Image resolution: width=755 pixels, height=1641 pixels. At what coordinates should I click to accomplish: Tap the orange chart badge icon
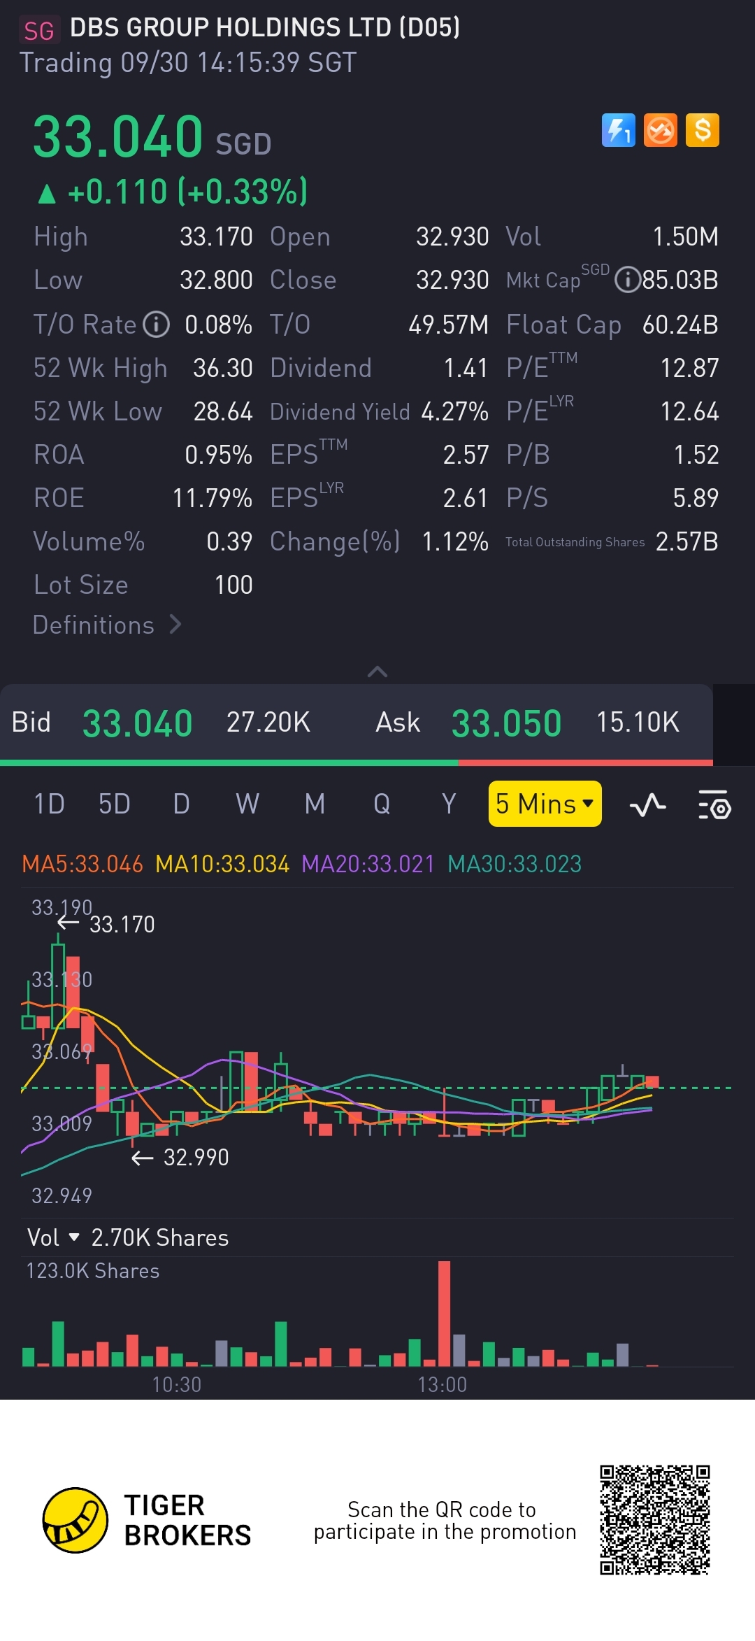pos(661,130)
